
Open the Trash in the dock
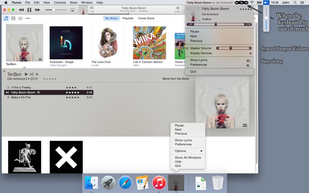tap(217, 183)
